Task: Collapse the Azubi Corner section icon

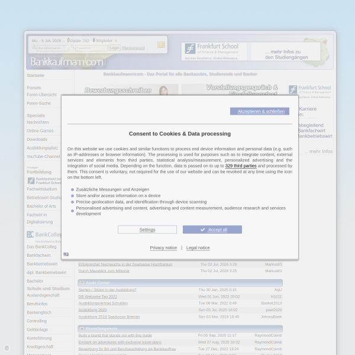Action: [x=82, y=283]
